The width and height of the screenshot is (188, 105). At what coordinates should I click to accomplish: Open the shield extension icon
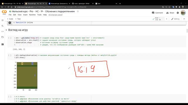176,7
